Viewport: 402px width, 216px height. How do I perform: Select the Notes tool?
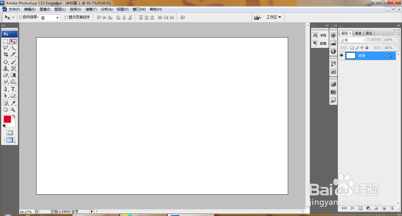pyautogui.click(x=6, y=103)
